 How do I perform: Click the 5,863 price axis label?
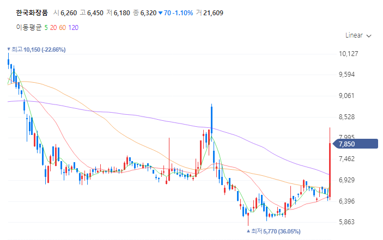(x=346, y=222)
